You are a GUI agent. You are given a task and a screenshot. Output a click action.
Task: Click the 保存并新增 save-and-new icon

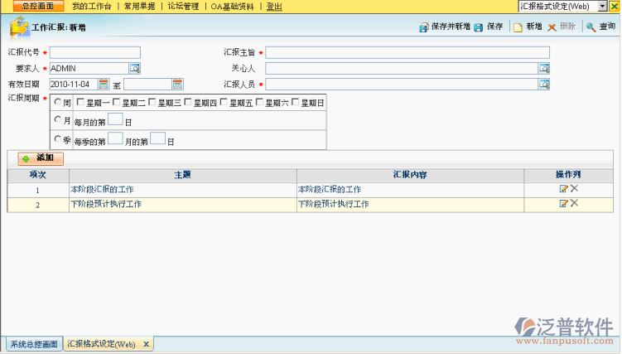(x=424, y=27)
